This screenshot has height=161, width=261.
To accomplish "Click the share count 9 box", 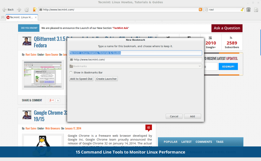I will 58,100.
